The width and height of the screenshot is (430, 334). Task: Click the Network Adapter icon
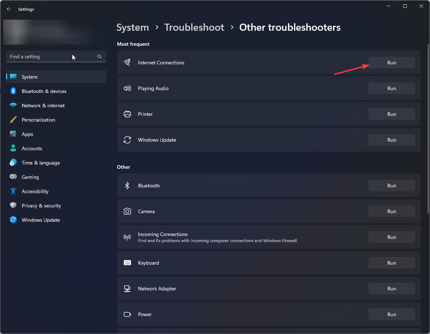[x=127, y=289]
